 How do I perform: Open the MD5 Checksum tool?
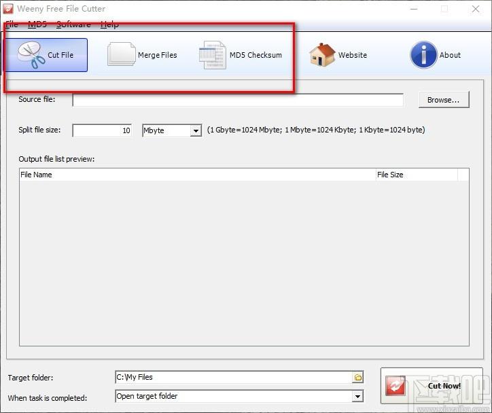[x=241, y=55]
